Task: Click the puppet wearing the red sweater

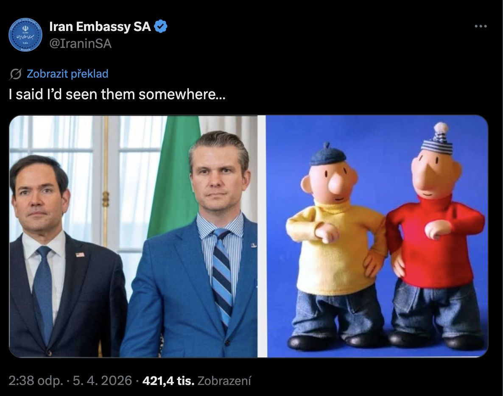Action: (x=435, y=246)
